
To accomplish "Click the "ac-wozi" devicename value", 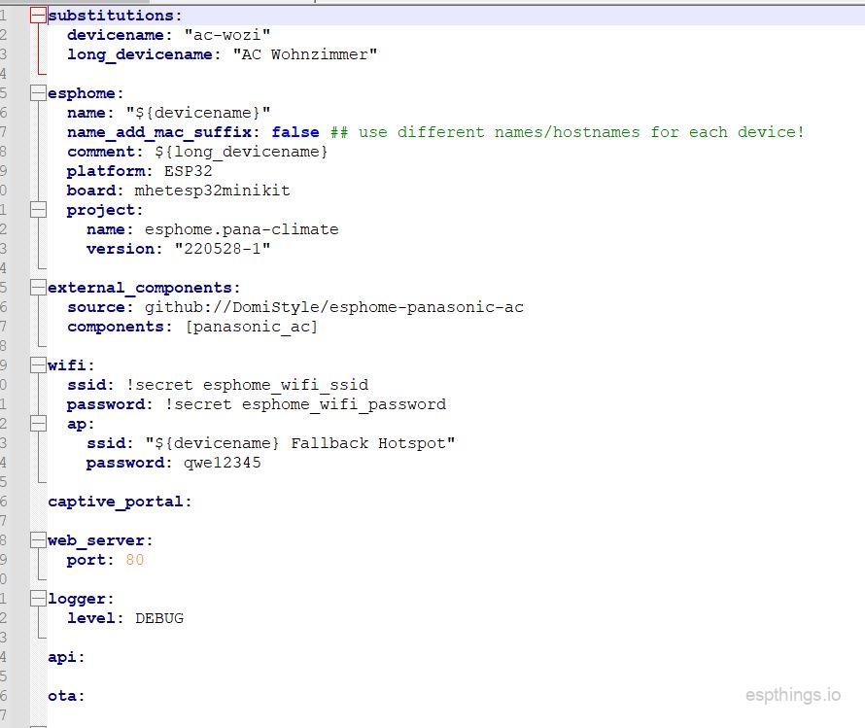I will tap(227, 35).
